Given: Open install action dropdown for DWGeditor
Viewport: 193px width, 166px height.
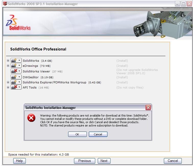Looking at the screenshot, I should point(19,77).
